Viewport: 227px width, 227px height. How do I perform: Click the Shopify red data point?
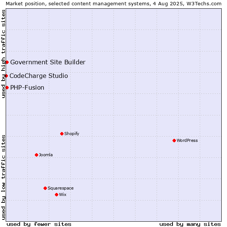tap(62, 134)
